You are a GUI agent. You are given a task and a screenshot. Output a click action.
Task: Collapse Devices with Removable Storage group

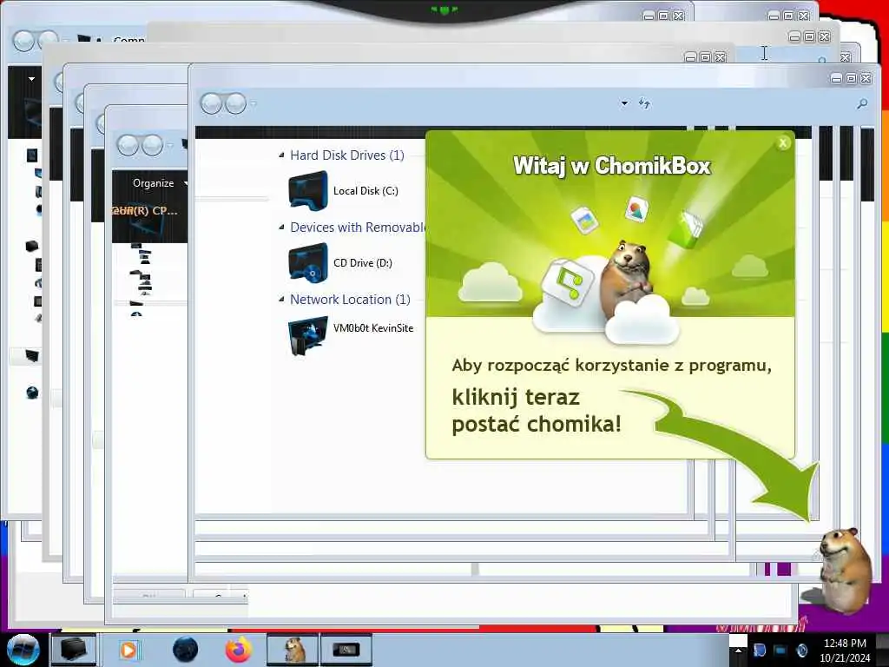pos(282,227)
